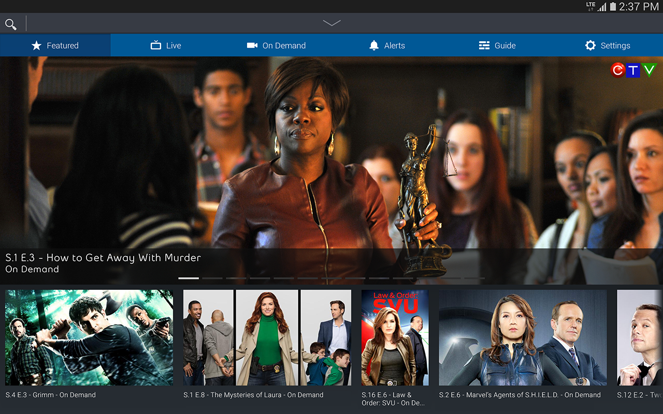Click the green V network logo
Viewport: 663px width, 414px height.
pos(649,70)
